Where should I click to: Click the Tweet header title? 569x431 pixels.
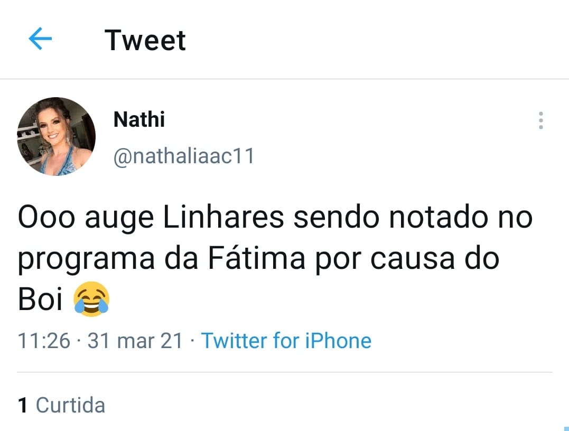145,40
